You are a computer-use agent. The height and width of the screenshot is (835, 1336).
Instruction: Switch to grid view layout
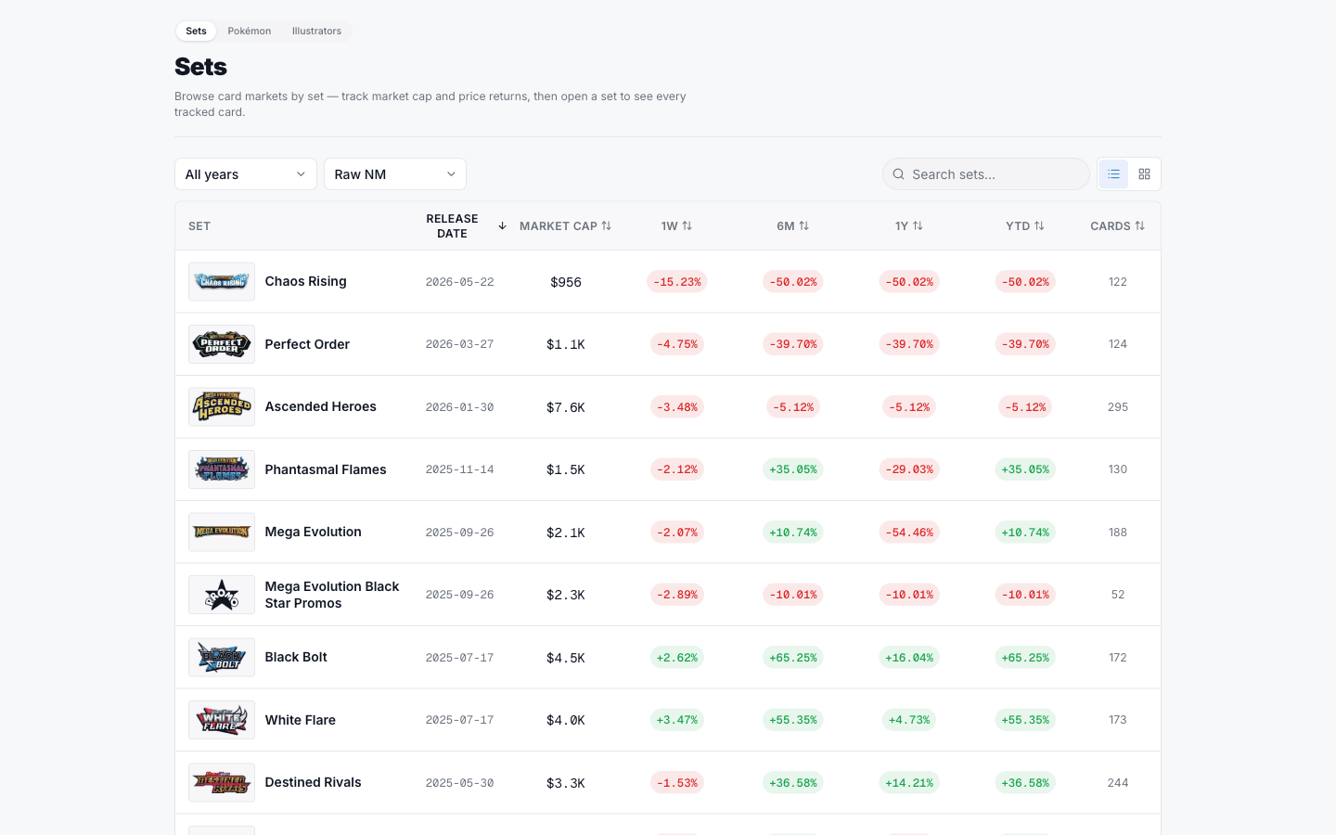coord(1144,174)
